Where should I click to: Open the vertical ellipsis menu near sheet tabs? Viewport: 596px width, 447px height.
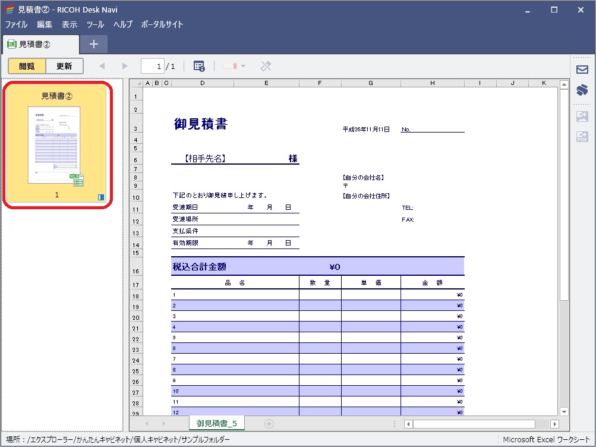395,423
